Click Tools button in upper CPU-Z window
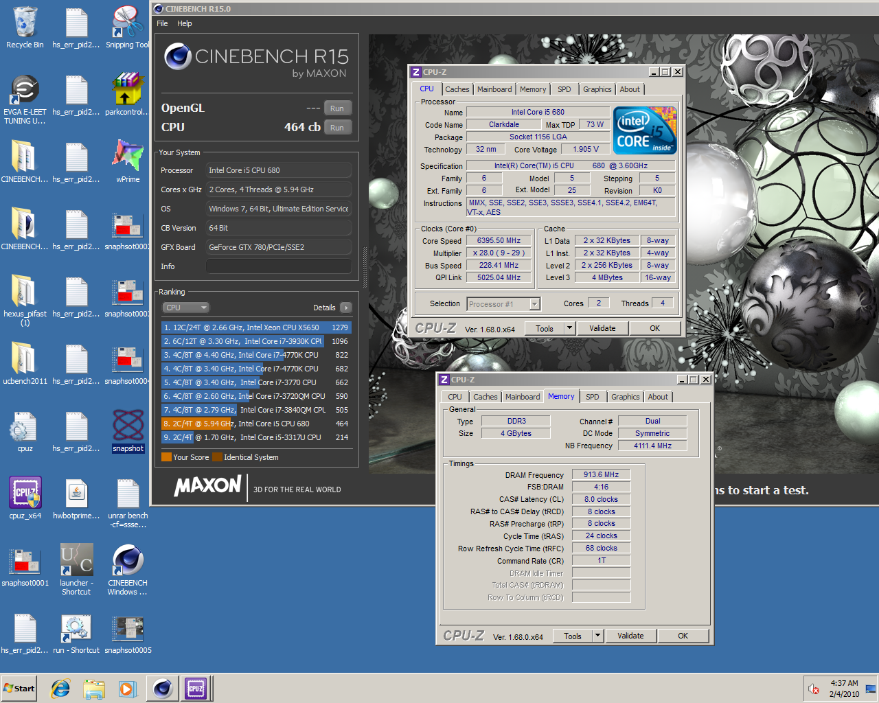This screenshot has width=879, height=703. tap(545, 328)
